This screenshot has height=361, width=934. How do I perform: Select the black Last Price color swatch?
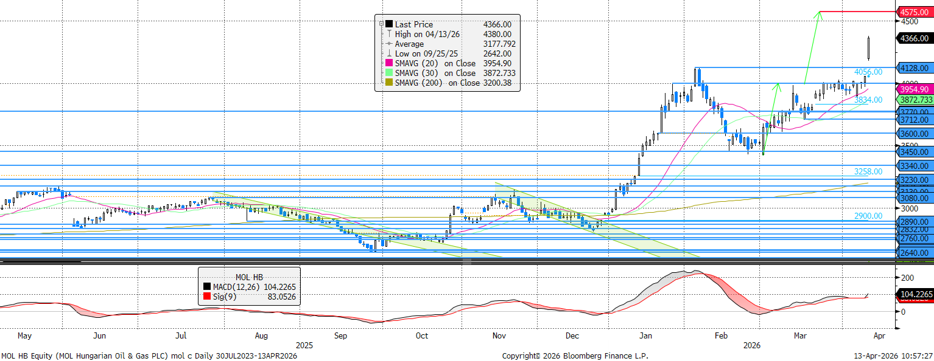(x=389, y=24)
